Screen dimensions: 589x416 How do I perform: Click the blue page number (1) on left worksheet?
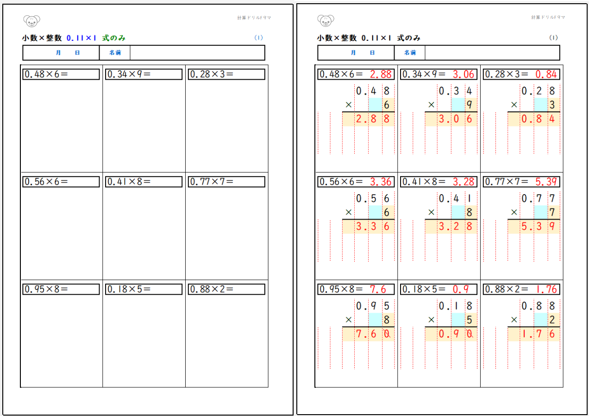(x=258, y=38)
